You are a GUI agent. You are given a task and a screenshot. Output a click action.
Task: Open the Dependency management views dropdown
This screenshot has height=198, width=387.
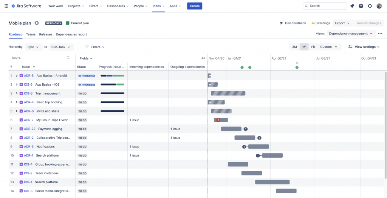coord(351,34)
